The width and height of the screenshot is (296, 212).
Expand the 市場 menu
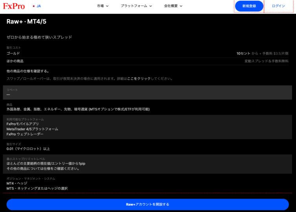(x=103, y=6)
